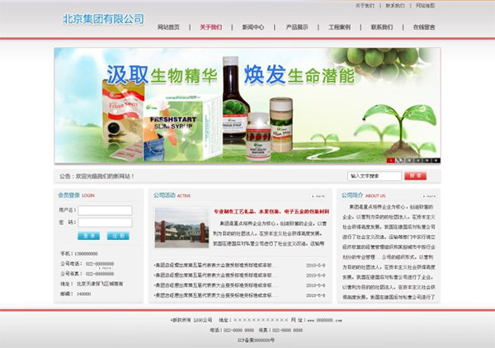Viewport: 495px width, 348px height.
Task: Click the 公告 welcome announcement text
Action: pyautogui.click(x=97, y=176)
